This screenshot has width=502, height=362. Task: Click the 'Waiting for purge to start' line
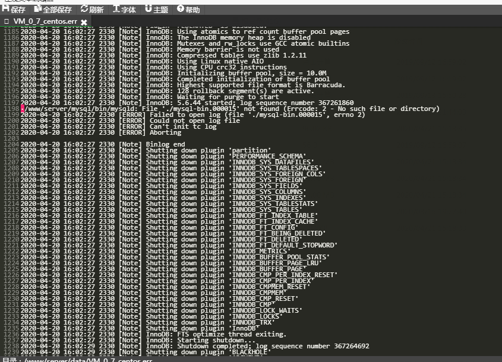pyautogui.click(x=150, y=97)
